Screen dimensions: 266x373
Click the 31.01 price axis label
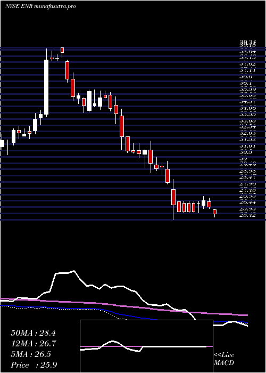pyautogui.click(x=247, y=146)
